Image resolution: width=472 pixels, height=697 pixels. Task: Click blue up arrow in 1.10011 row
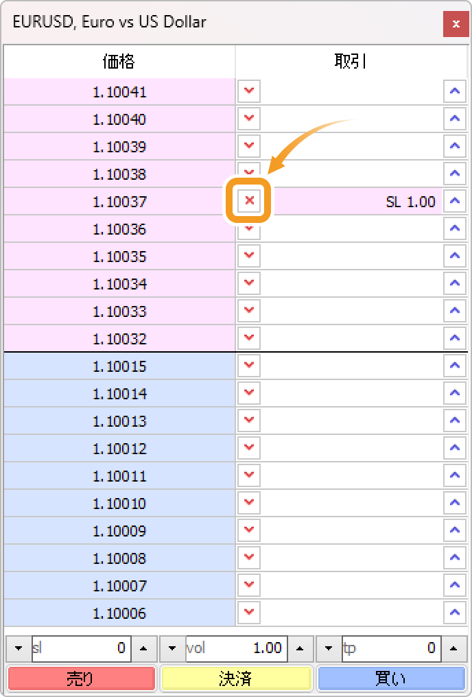coord(454,475)
